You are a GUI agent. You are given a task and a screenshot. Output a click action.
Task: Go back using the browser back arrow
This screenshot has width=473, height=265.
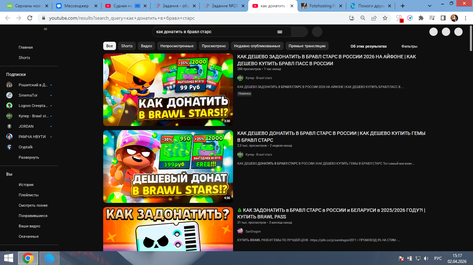click(x=8, y=18)
